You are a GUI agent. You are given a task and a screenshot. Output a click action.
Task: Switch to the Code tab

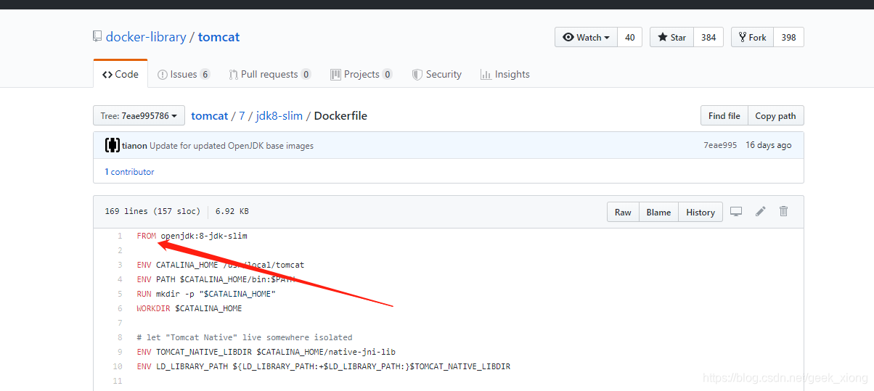pos(121,74)
